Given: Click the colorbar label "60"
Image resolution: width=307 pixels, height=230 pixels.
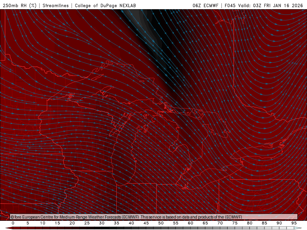Looking at the screenshot, I should coord(190,223).
